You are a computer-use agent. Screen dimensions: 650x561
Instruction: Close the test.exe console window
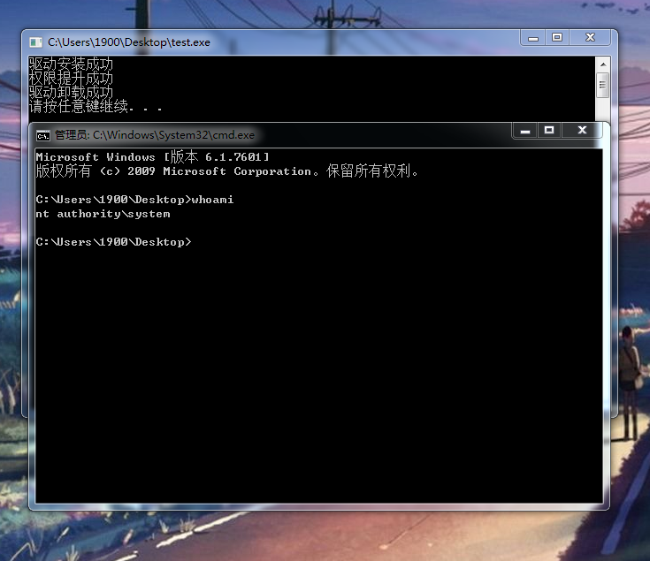[590, 38]
